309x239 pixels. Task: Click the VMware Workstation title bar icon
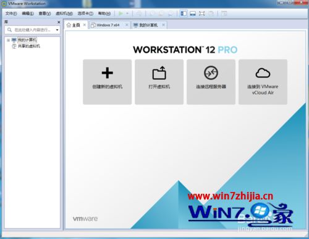[x=4, y=4]
